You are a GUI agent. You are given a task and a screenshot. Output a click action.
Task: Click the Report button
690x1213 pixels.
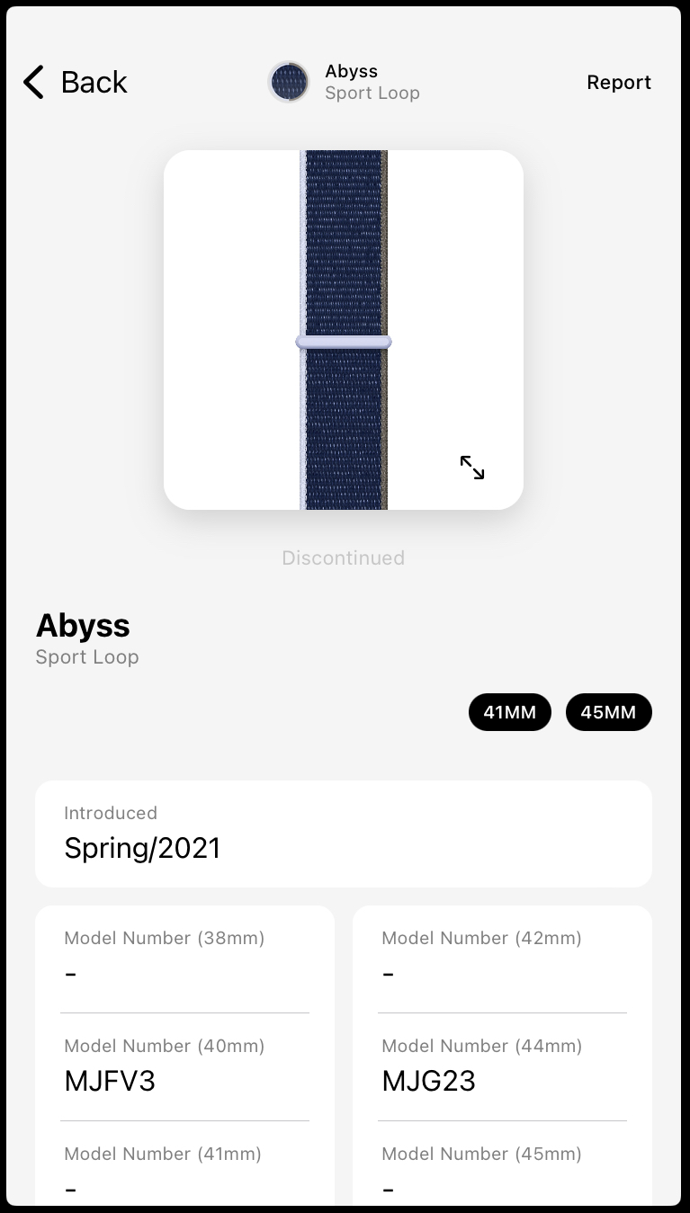tap(619, 83)
